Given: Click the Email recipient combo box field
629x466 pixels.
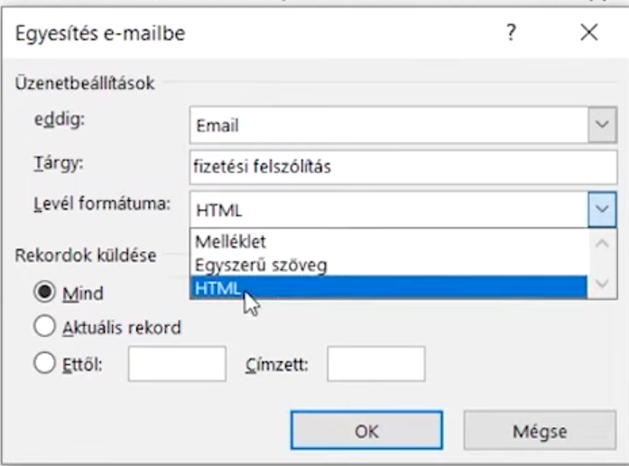Looking at the screenshot, I should pos(389,126).
